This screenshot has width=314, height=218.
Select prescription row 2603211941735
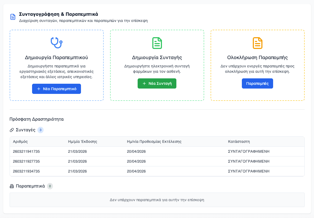(26, 151)
